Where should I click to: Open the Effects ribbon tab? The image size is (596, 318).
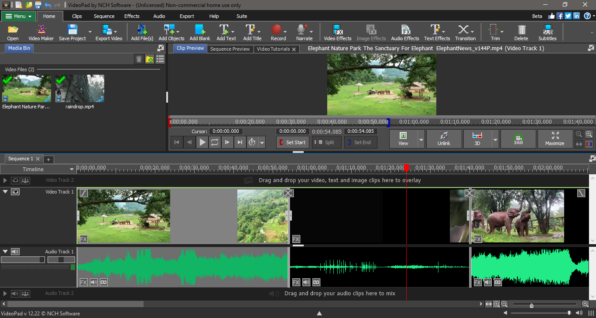pyautogui.click(x=132, y=16)
